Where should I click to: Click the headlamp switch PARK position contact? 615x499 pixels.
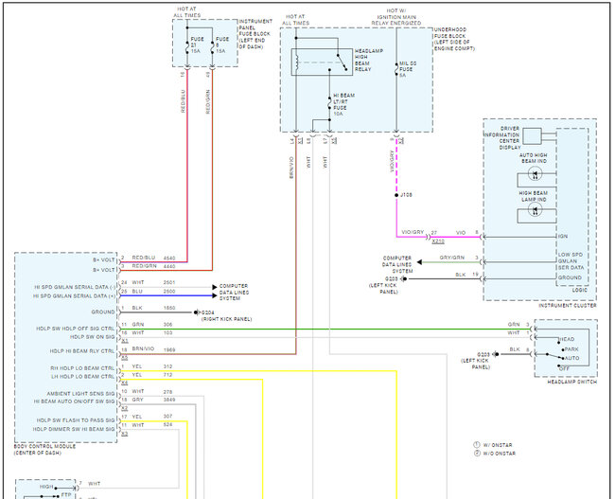coord(562,349)
